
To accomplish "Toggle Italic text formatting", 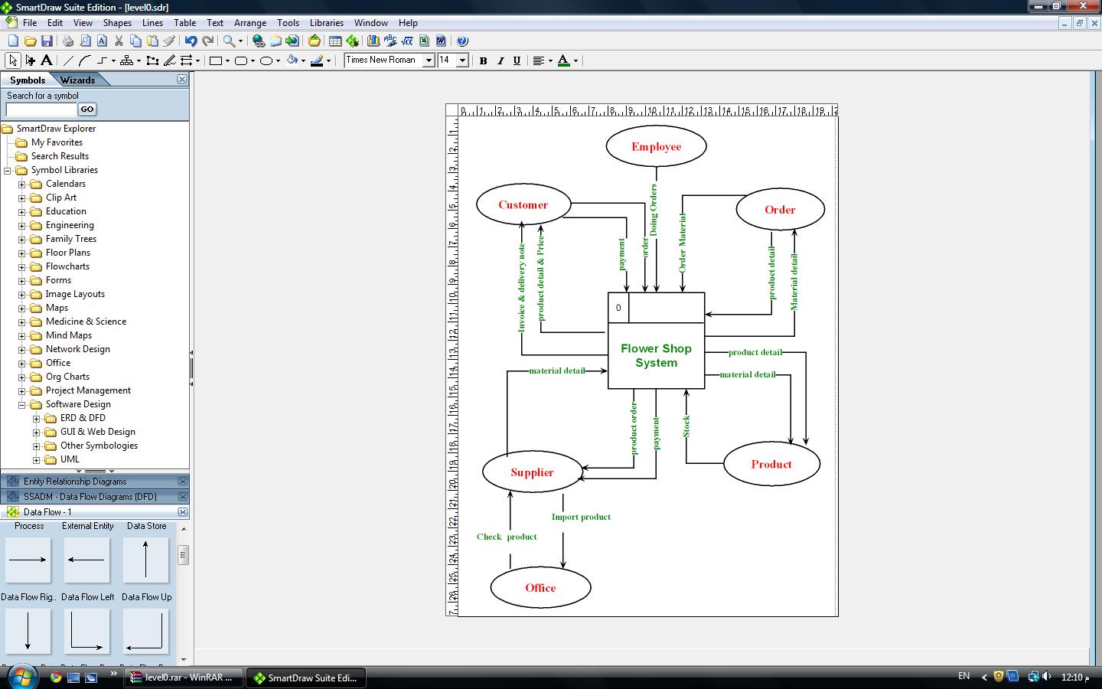I will point(500,60).
